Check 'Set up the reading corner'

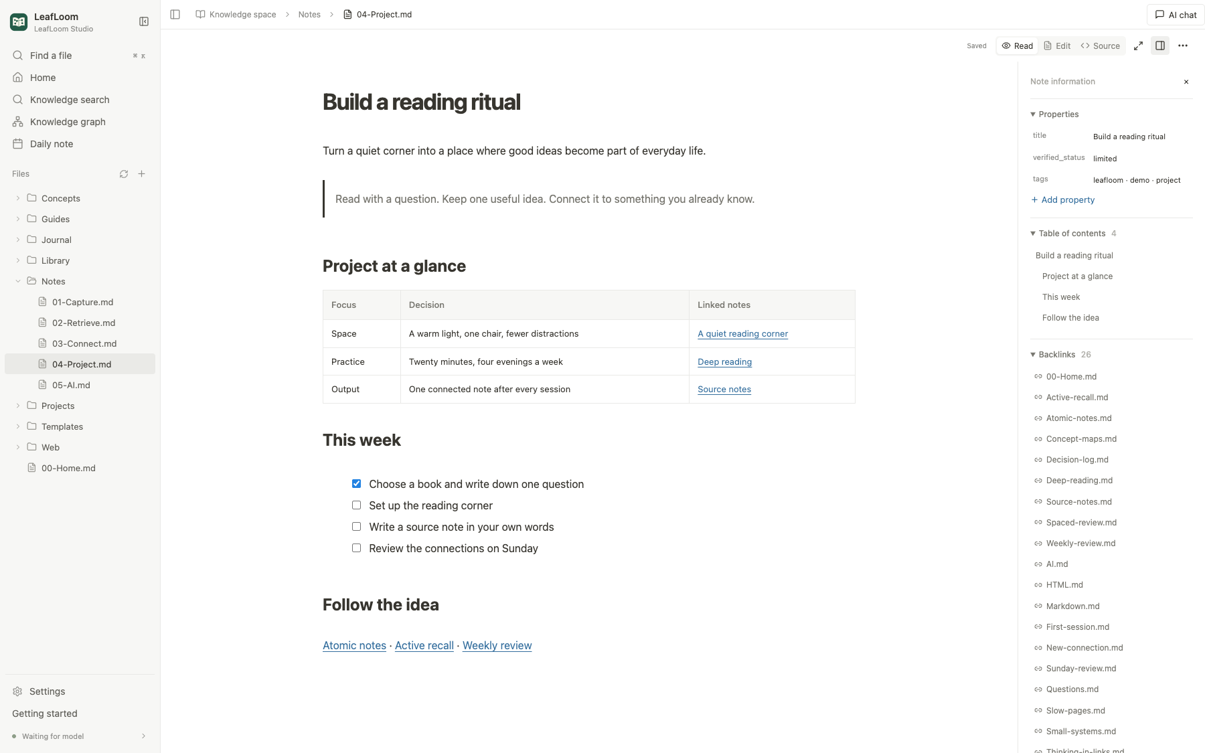pyautogui.click(x=356, y=505)
